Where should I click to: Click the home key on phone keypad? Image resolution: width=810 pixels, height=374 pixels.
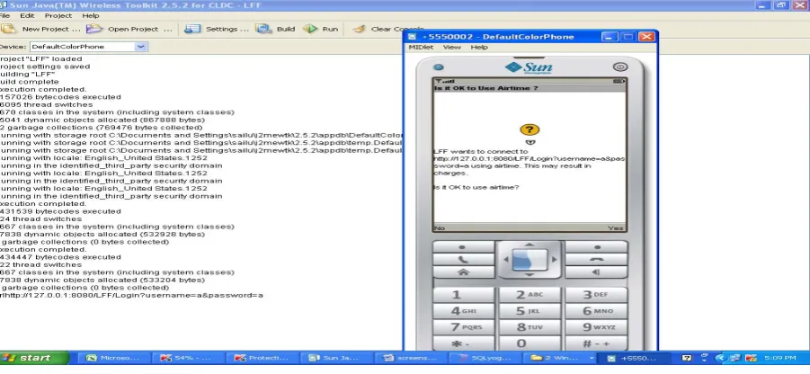[463, 272]
